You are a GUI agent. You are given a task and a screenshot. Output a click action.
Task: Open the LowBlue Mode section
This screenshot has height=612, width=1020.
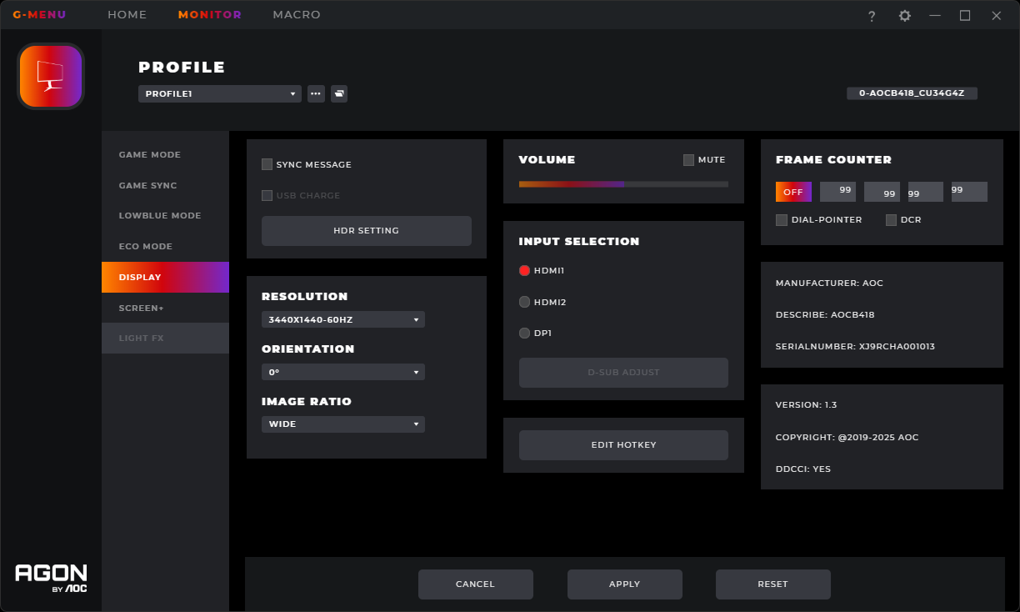tap(165, 216)
